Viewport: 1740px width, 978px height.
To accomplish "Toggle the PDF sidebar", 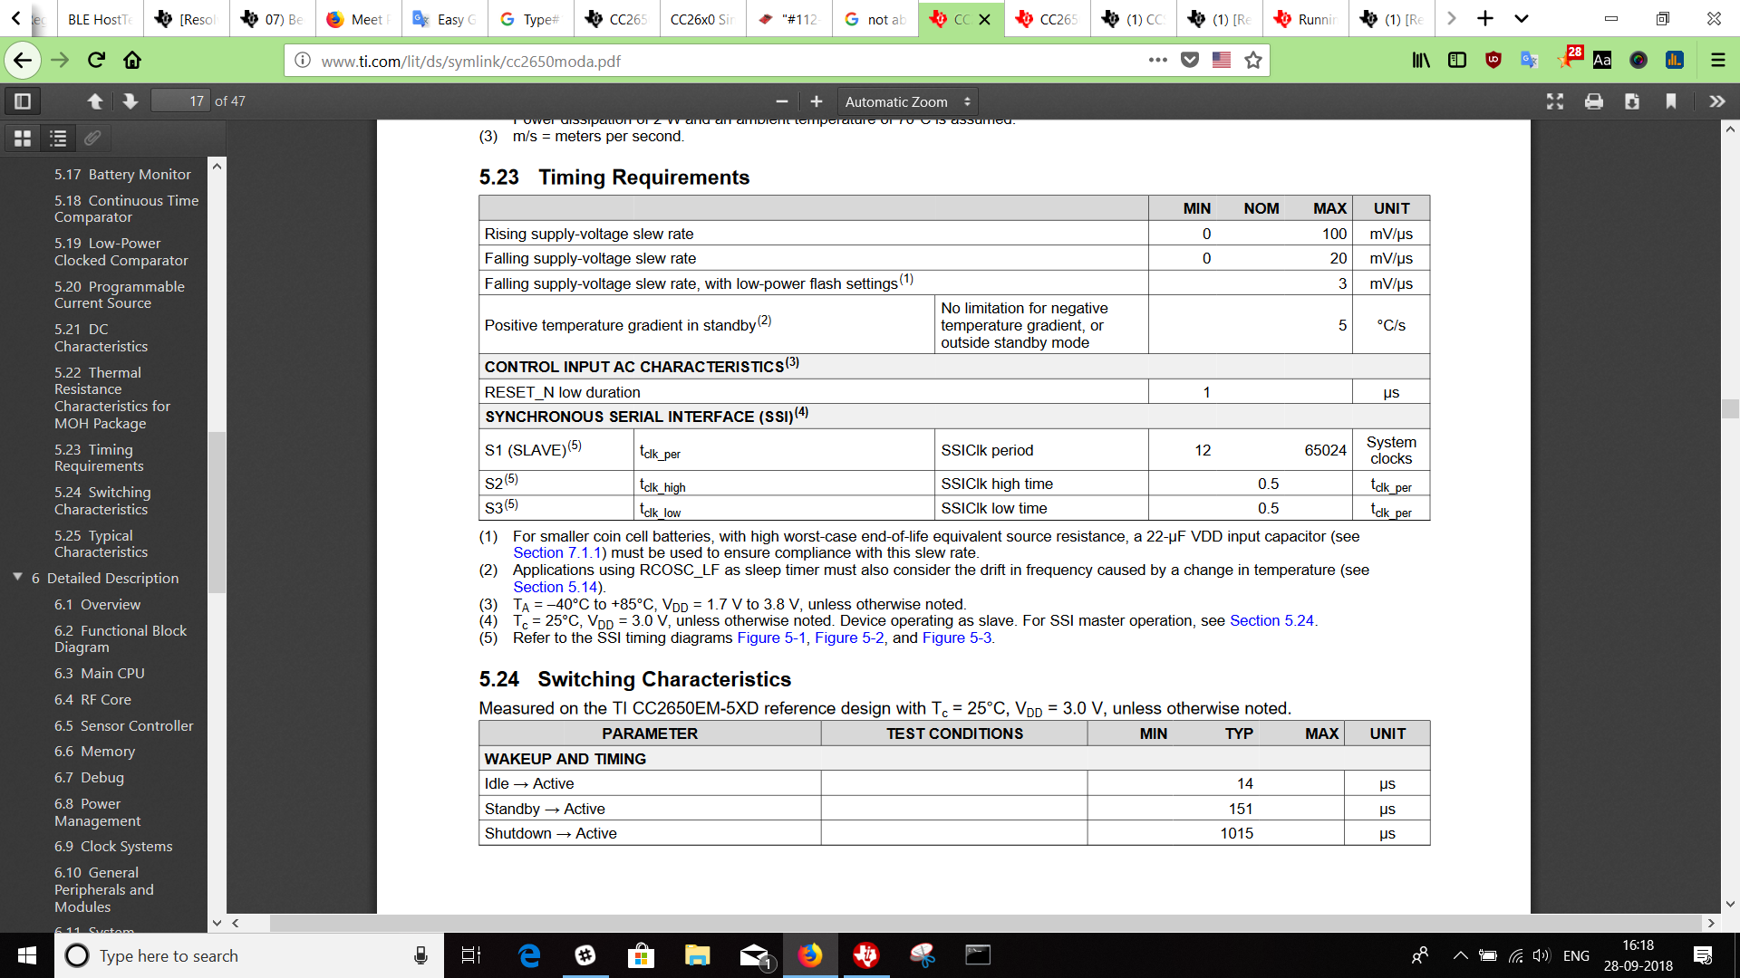I will 22,101.
